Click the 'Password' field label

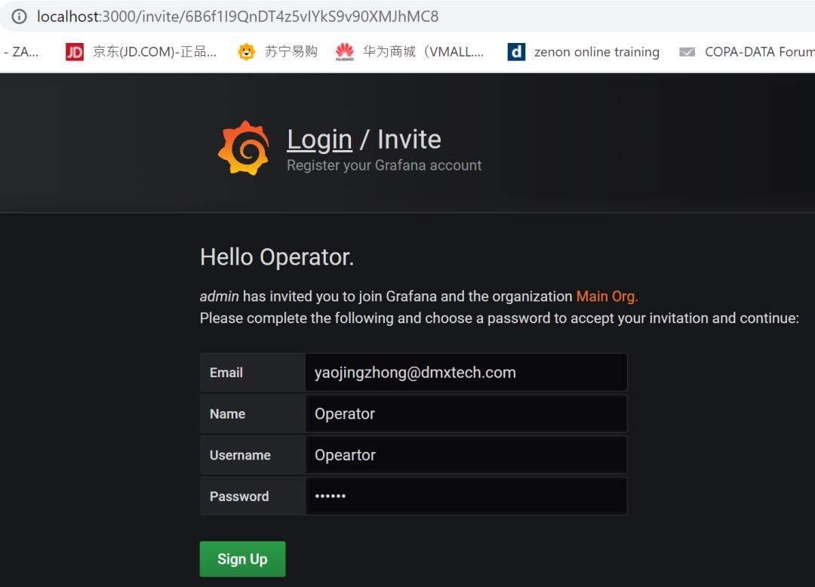click(x=239, y=496)
